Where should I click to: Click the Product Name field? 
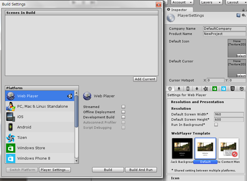coord(224,34)
